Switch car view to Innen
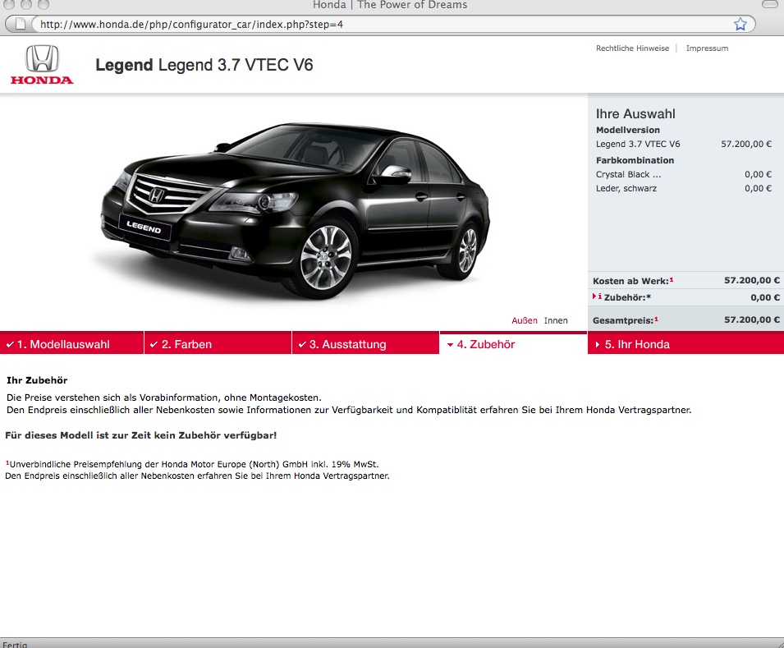The image size is (784, 648). tap(556, 320)
